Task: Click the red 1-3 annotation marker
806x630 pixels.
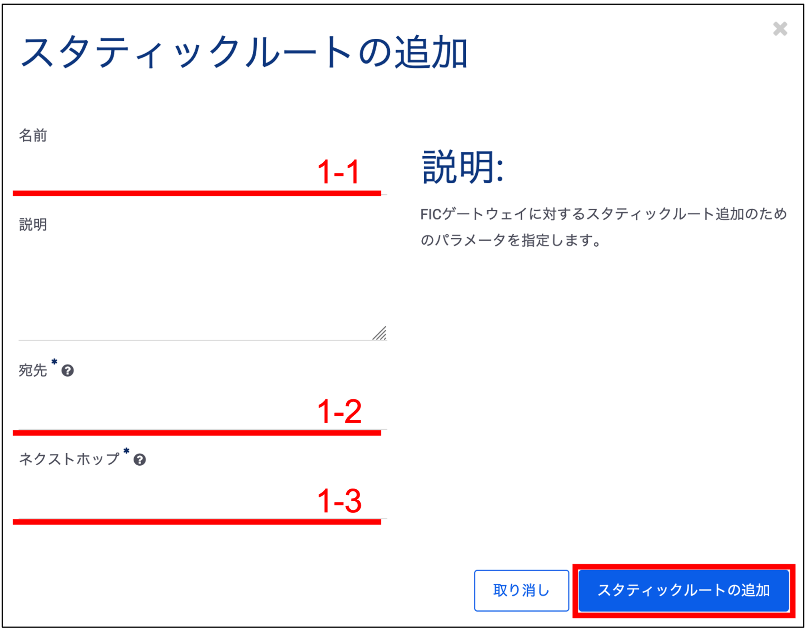Action: [x=339, y=501]
